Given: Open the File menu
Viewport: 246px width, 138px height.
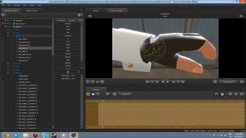Looking at the screenshot, I should click(3, 5).
